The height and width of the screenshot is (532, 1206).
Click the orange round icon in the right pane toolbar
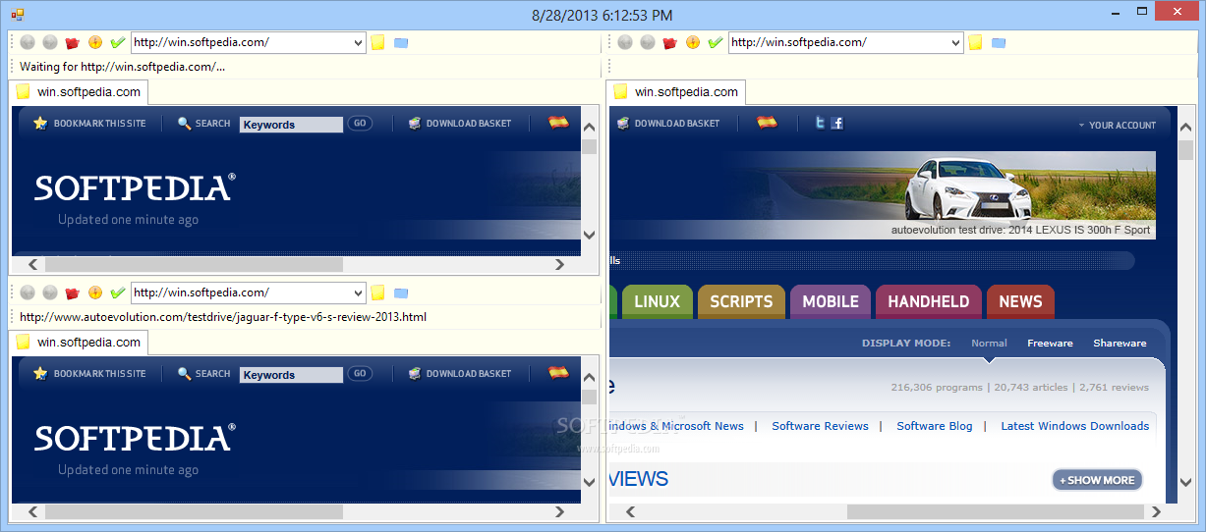tap(693, 42)
